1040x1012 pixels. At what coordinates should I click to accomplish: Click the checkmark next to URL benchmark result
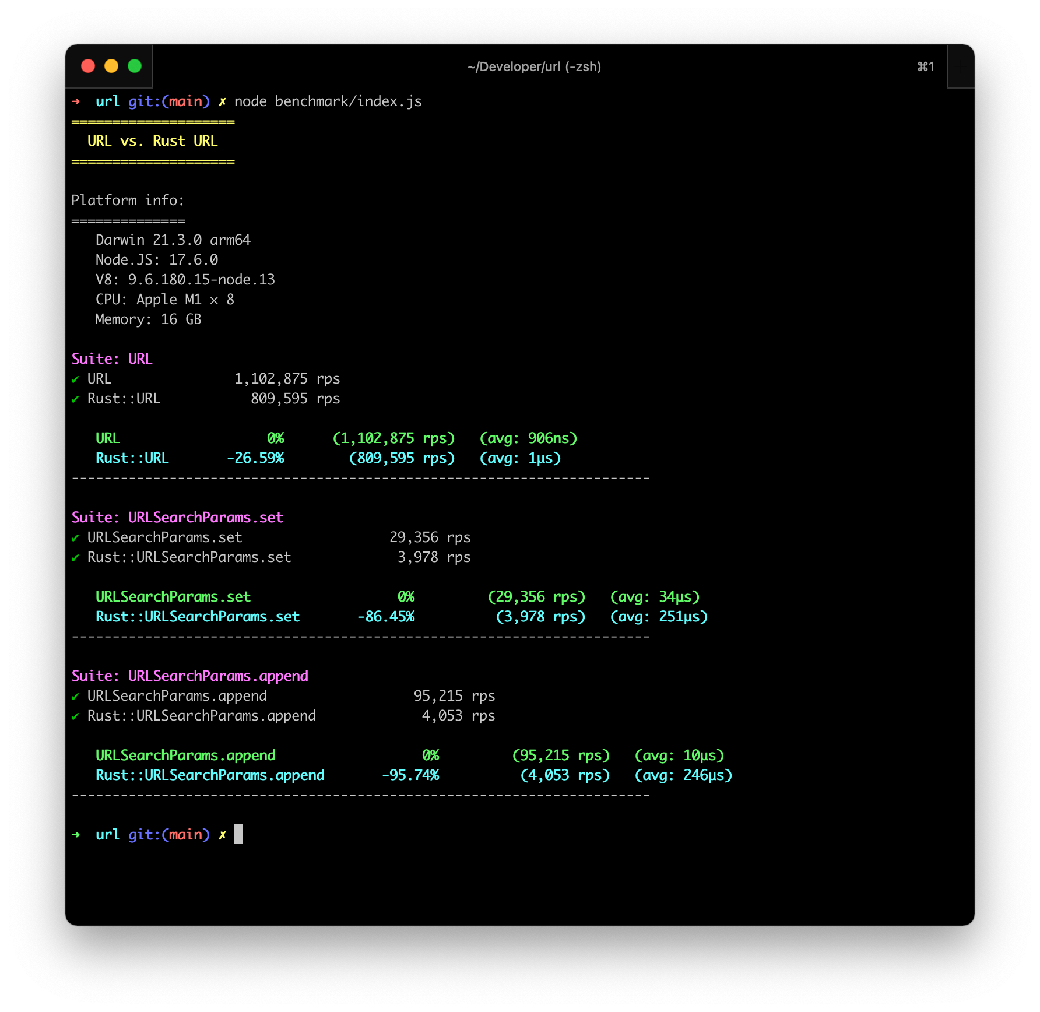pos(75,378)
